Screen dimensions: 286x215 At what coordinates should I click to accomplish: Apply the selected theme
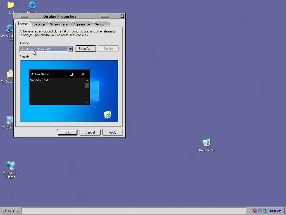pyautogui.click(x=113, y=132)
